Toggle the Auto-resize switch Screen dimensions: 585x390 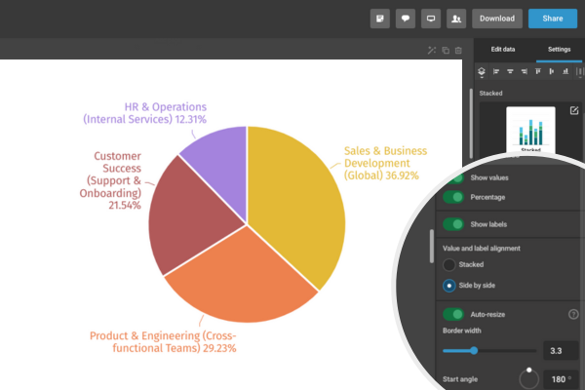coord(453,314)
